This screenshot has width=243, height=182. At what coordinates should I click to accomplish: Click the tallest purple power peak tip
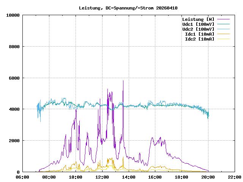[x=123, y=81]
